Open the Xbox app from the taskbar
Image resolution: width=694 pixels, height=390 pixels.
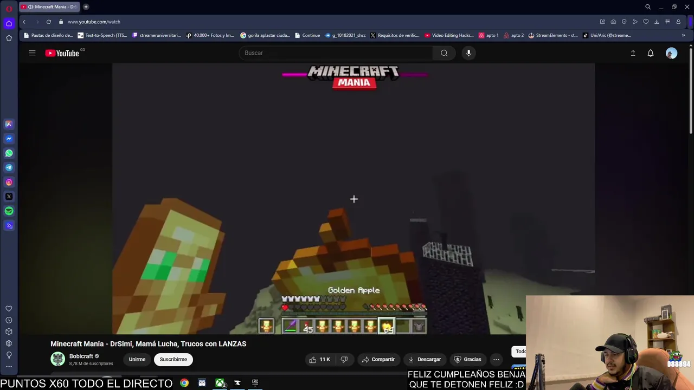pyautogui.click(x=220, y=383)
